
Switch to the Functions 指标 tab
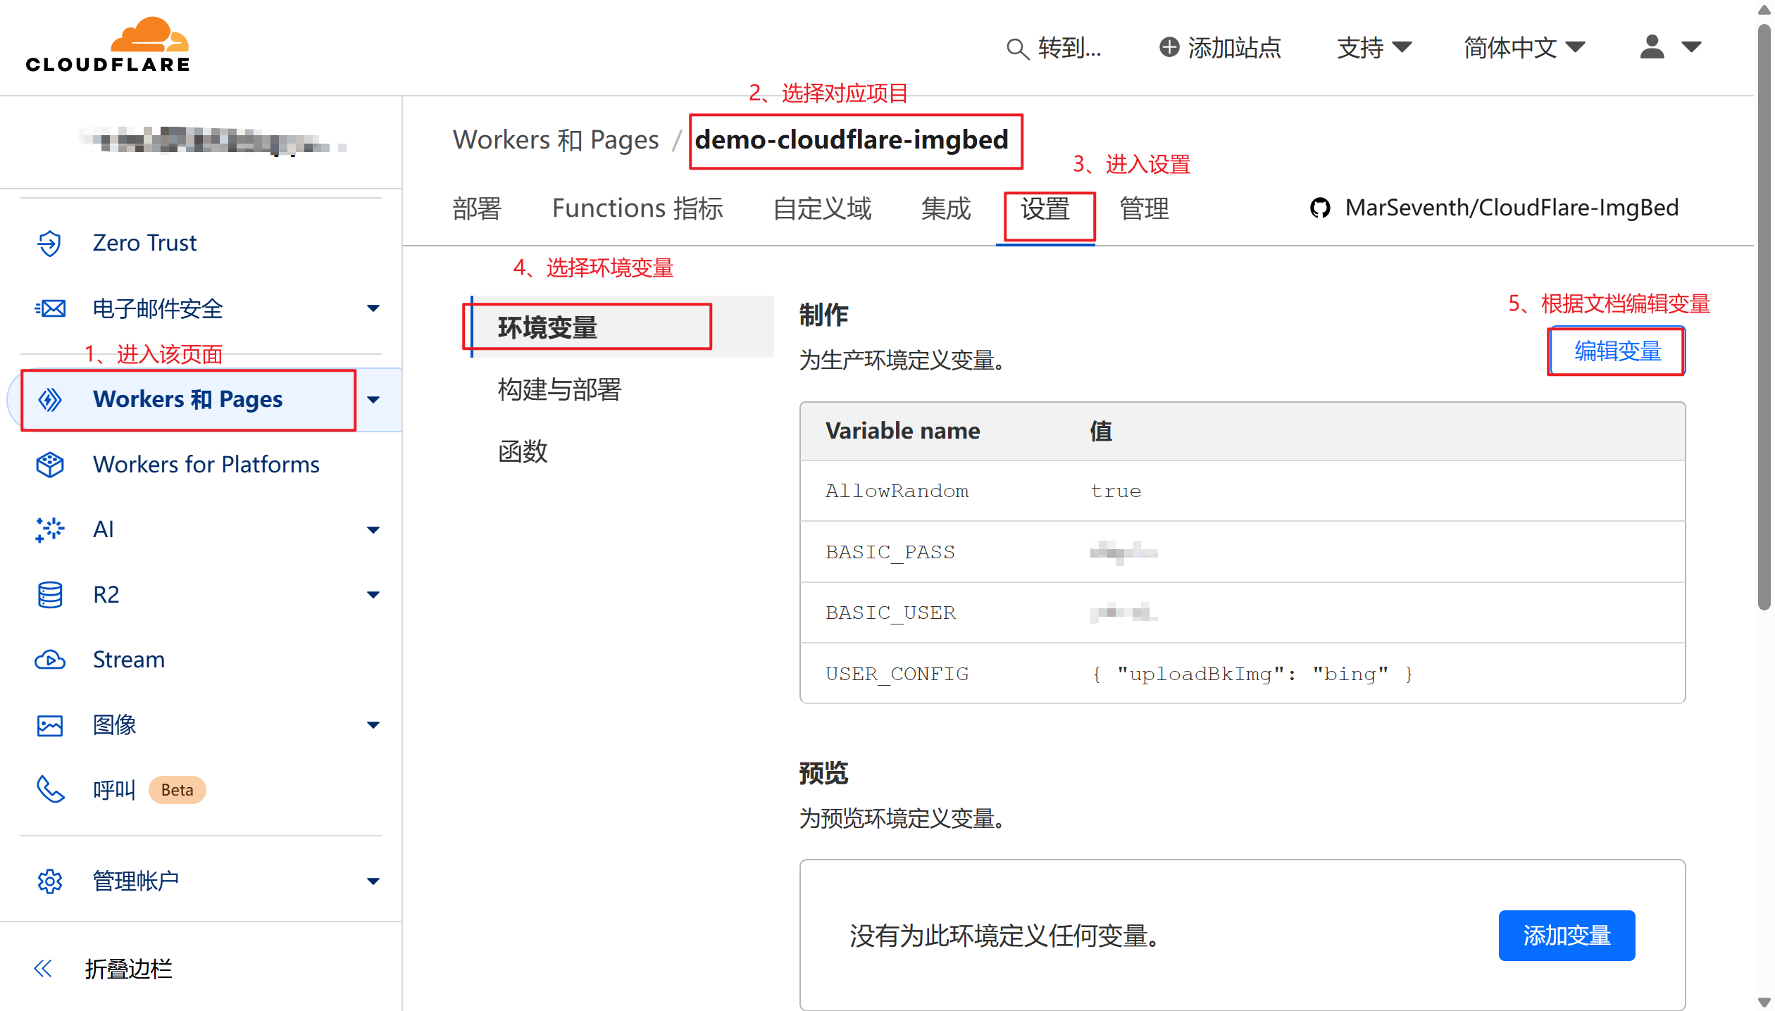click(x=637, y=209)
